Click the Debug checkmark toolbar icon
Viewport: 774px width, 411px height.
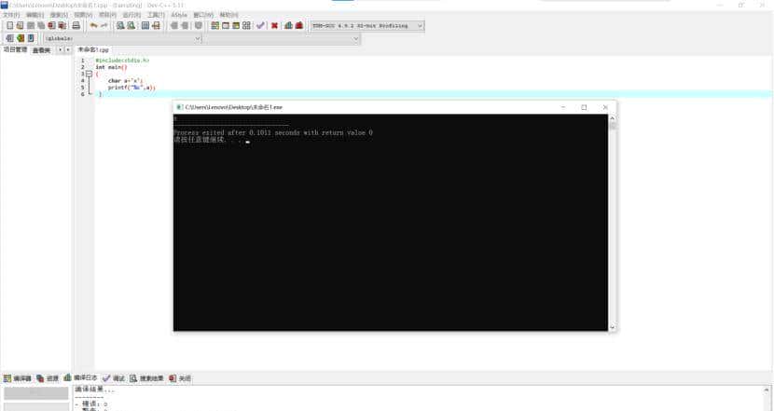(x=260, y=26)
